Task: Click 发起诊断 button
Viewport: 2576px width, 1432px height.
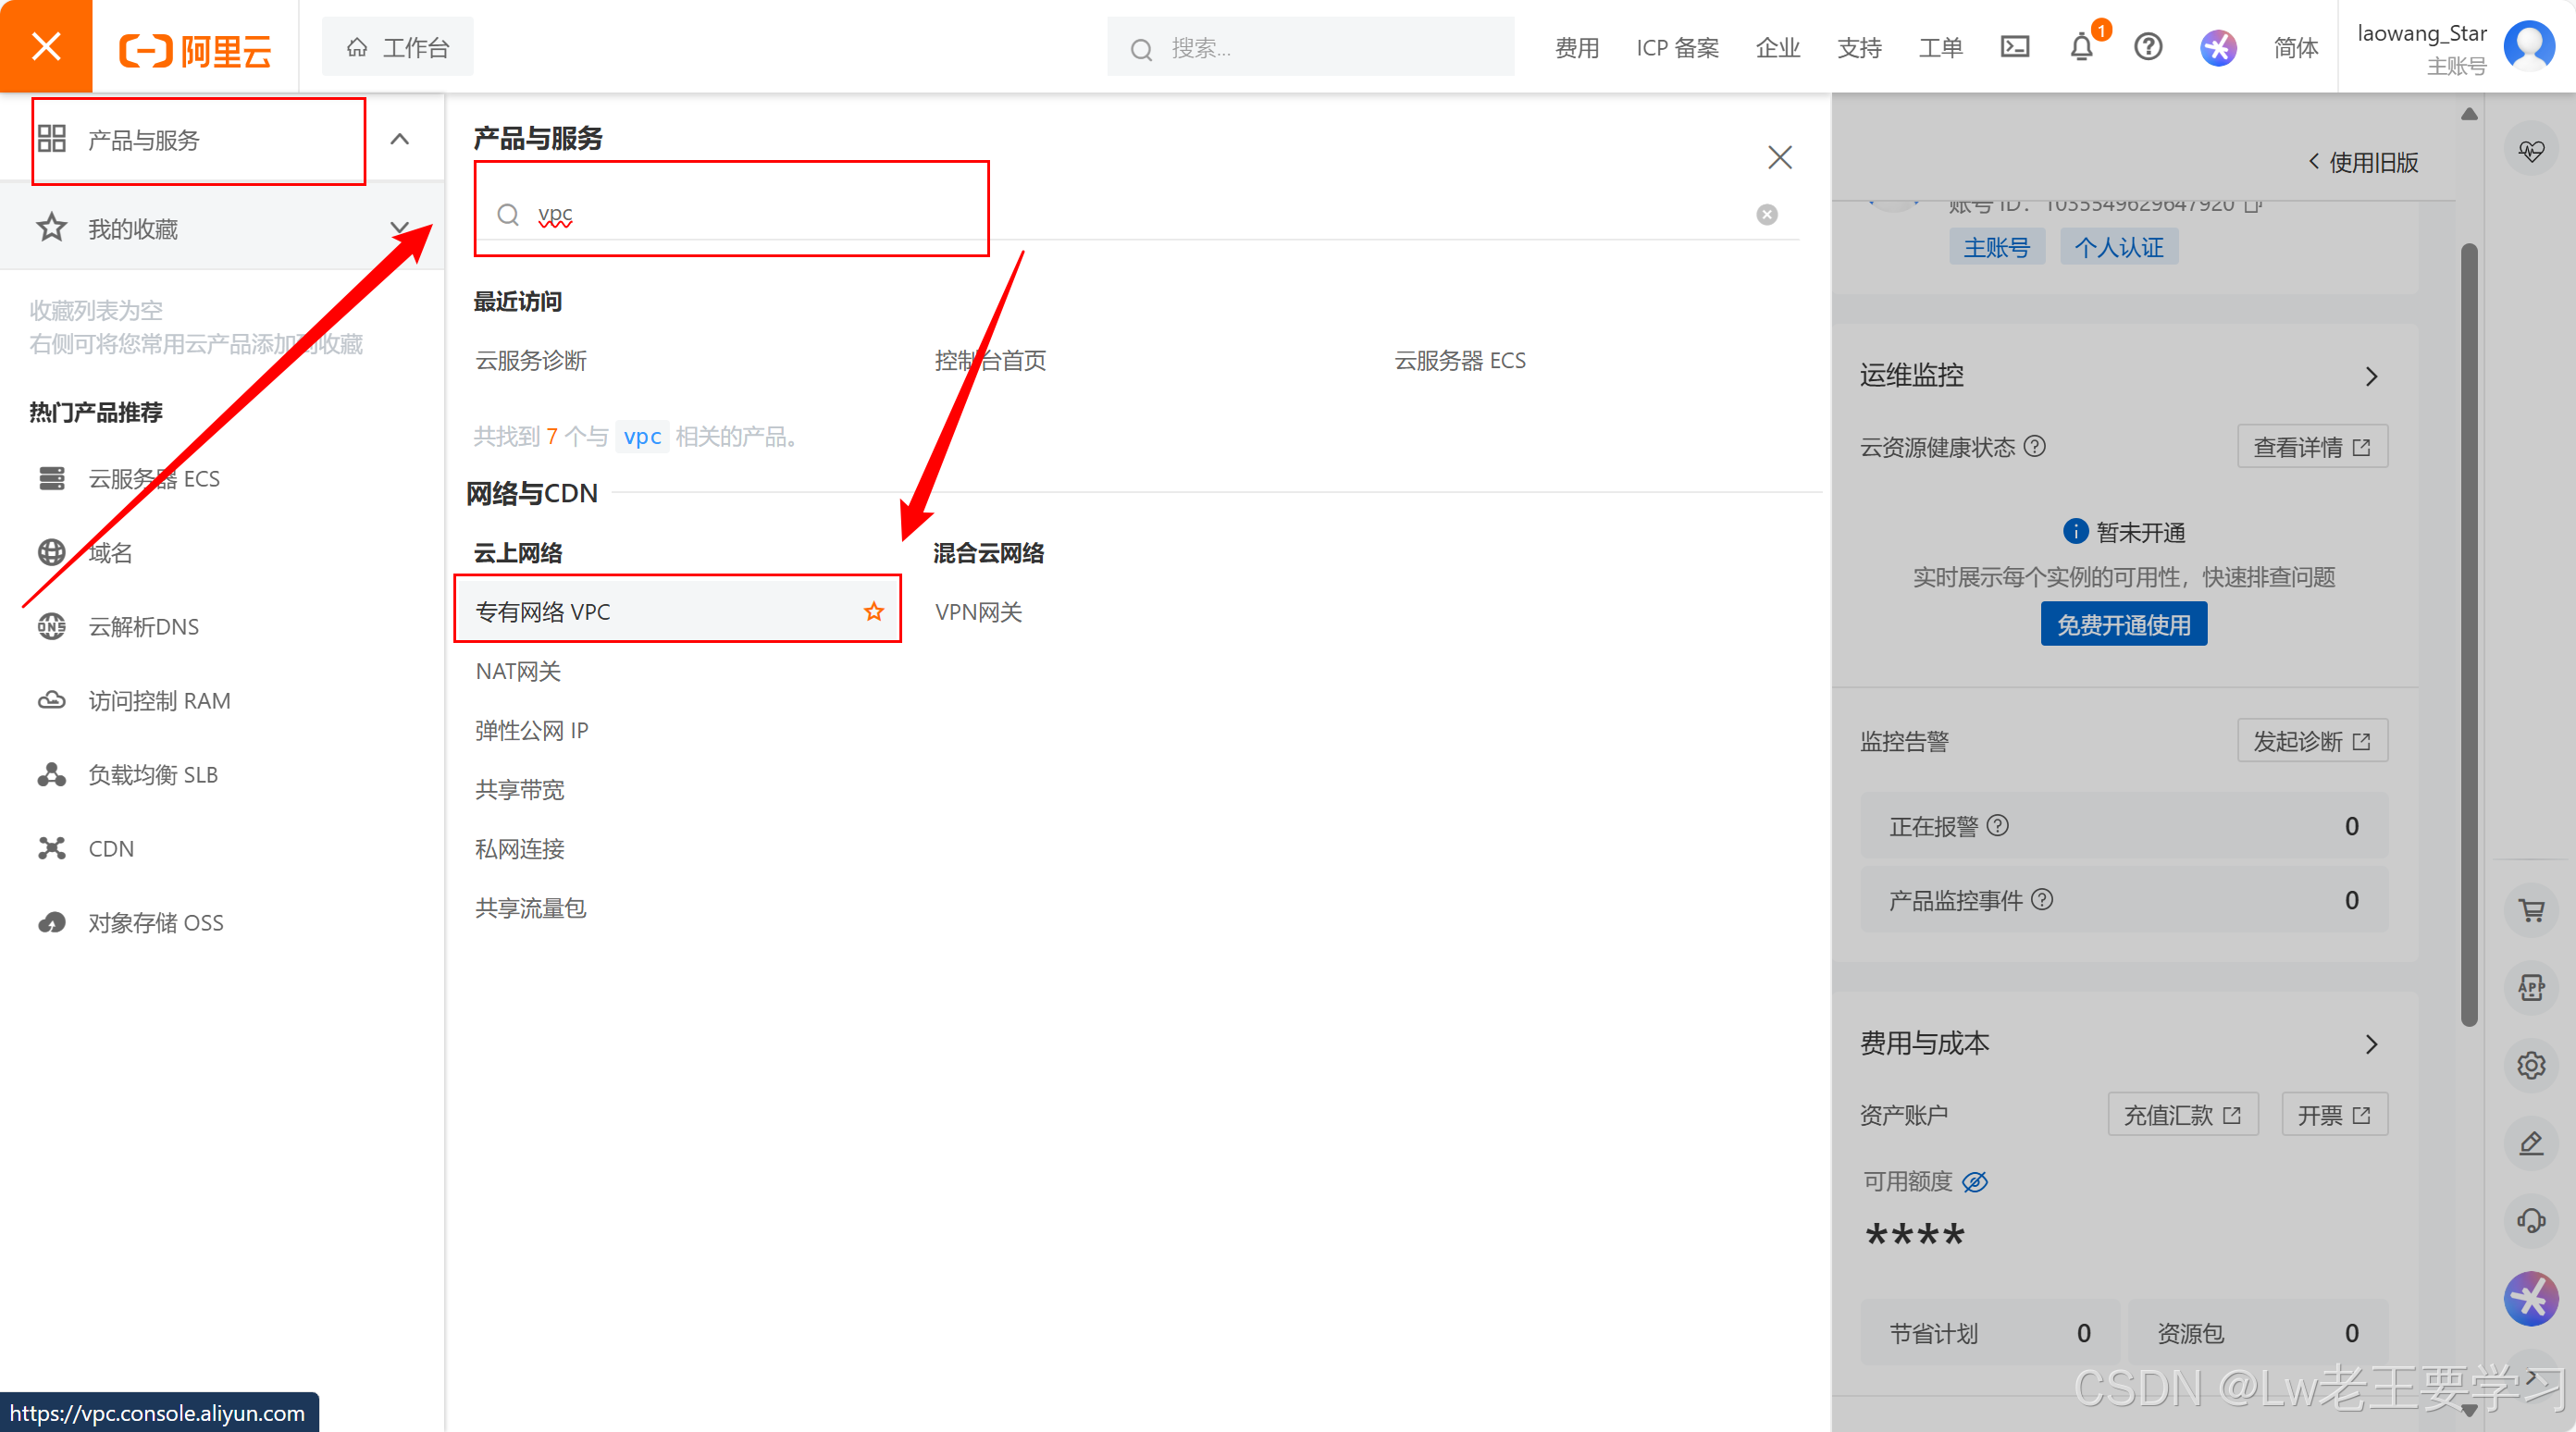Action: [2311, 740]
